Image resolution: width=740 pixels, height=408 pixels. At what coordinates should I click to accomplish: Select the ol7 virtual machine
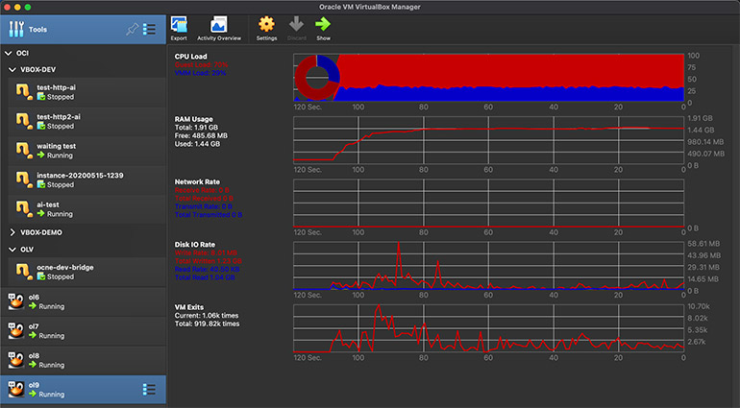click(x=83, y=330)
